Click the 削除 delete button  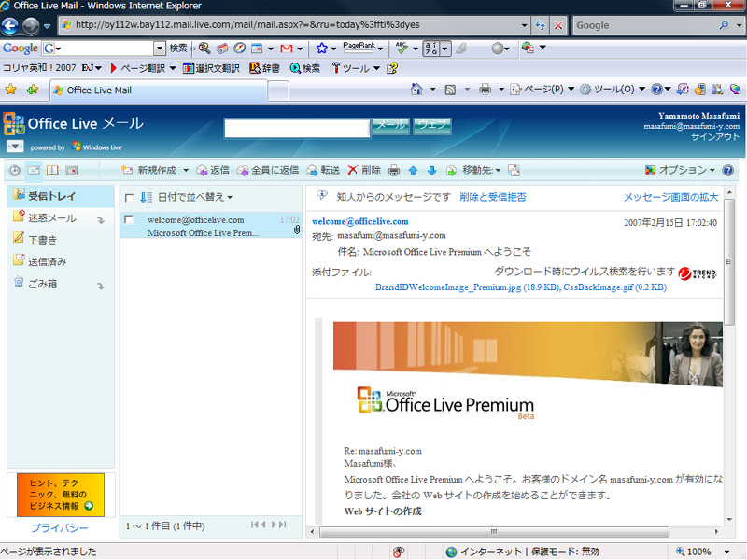point(364,170)
